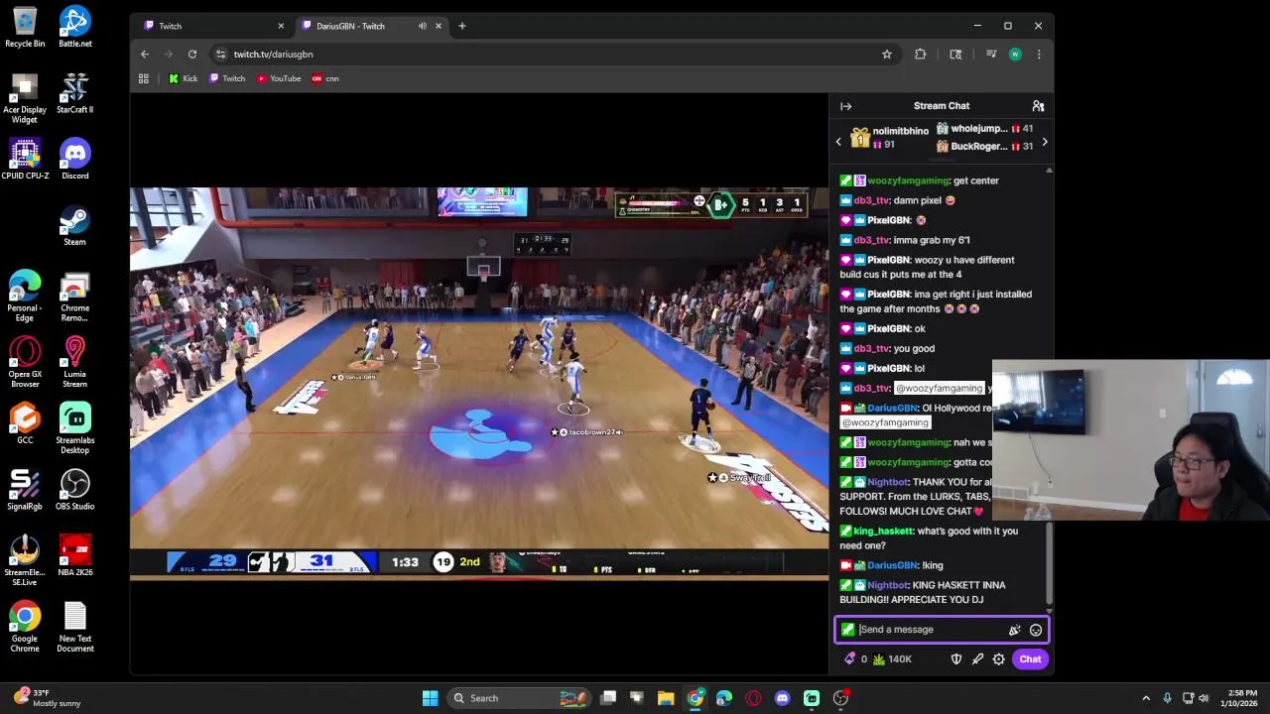
Task: Open Google Chrome desktop shortcut
Action: click(x=25, y=628)
